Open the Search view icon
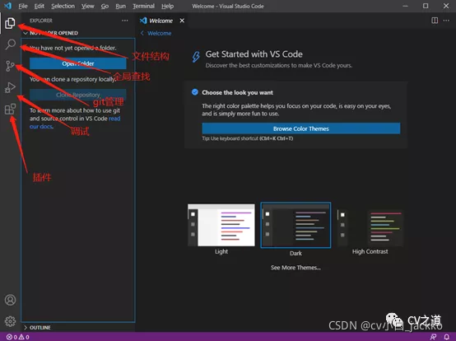The width and height of the screenshot is (456, 341). pyautogui.click(x=11, y=44)
